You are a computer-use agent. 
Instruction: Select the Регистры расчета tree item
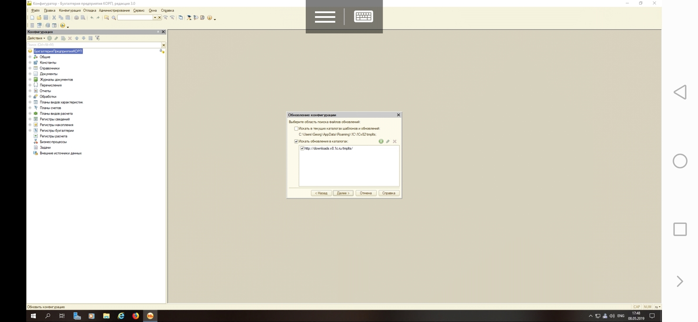[54, 137]
